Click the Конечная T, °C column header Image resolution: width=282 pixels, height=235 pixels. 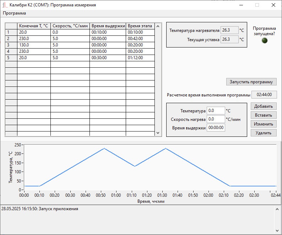coord(34,26)
